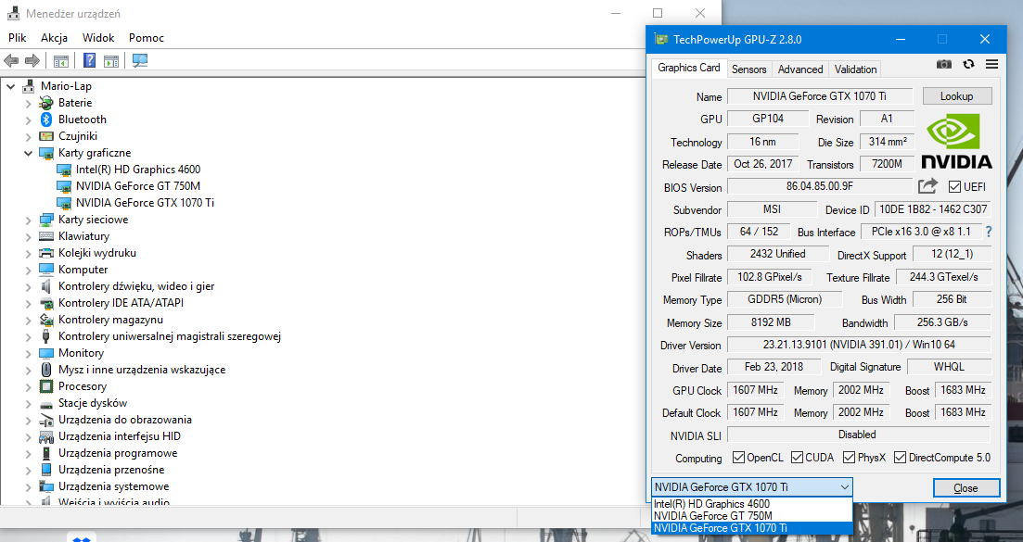
Task: Switch to the Sensors tab
Action: point(748,69)
